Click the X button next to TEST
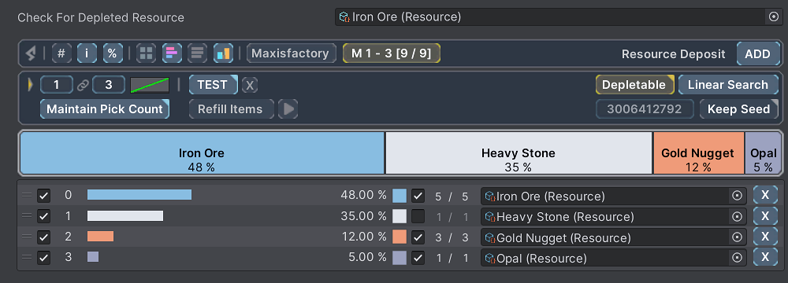This screenshot has width=788, height=283. (250, 86)
